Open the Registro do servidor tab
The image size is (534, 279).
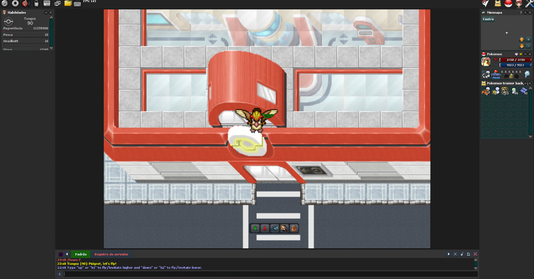(x=111, y=254)
